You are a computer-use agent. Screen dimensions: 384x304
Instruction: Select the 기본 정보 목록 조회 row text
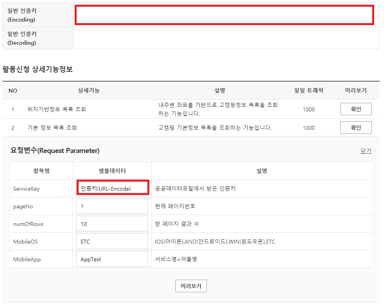pos(52,127)
